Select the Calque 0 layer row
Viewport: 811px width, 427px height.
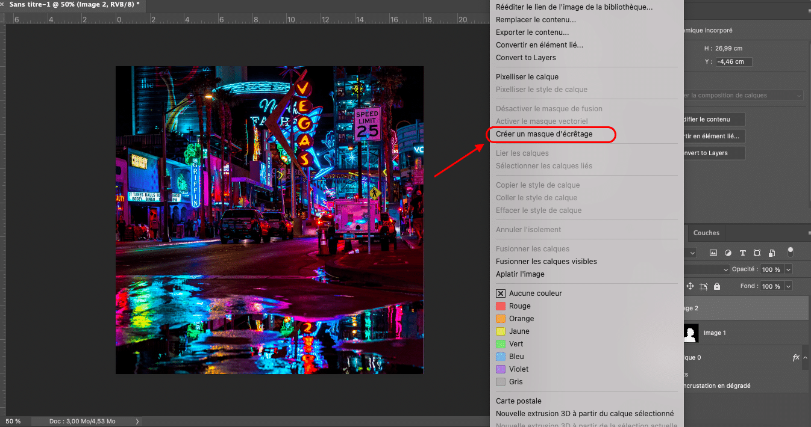tap(746, 357)
